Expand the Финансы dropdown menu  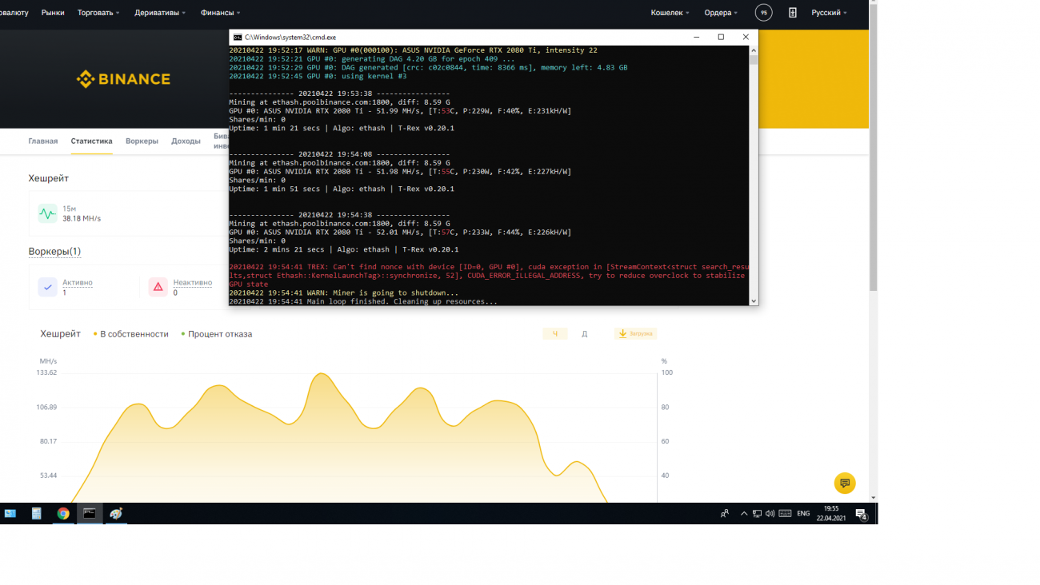click(x=220, y=13)
